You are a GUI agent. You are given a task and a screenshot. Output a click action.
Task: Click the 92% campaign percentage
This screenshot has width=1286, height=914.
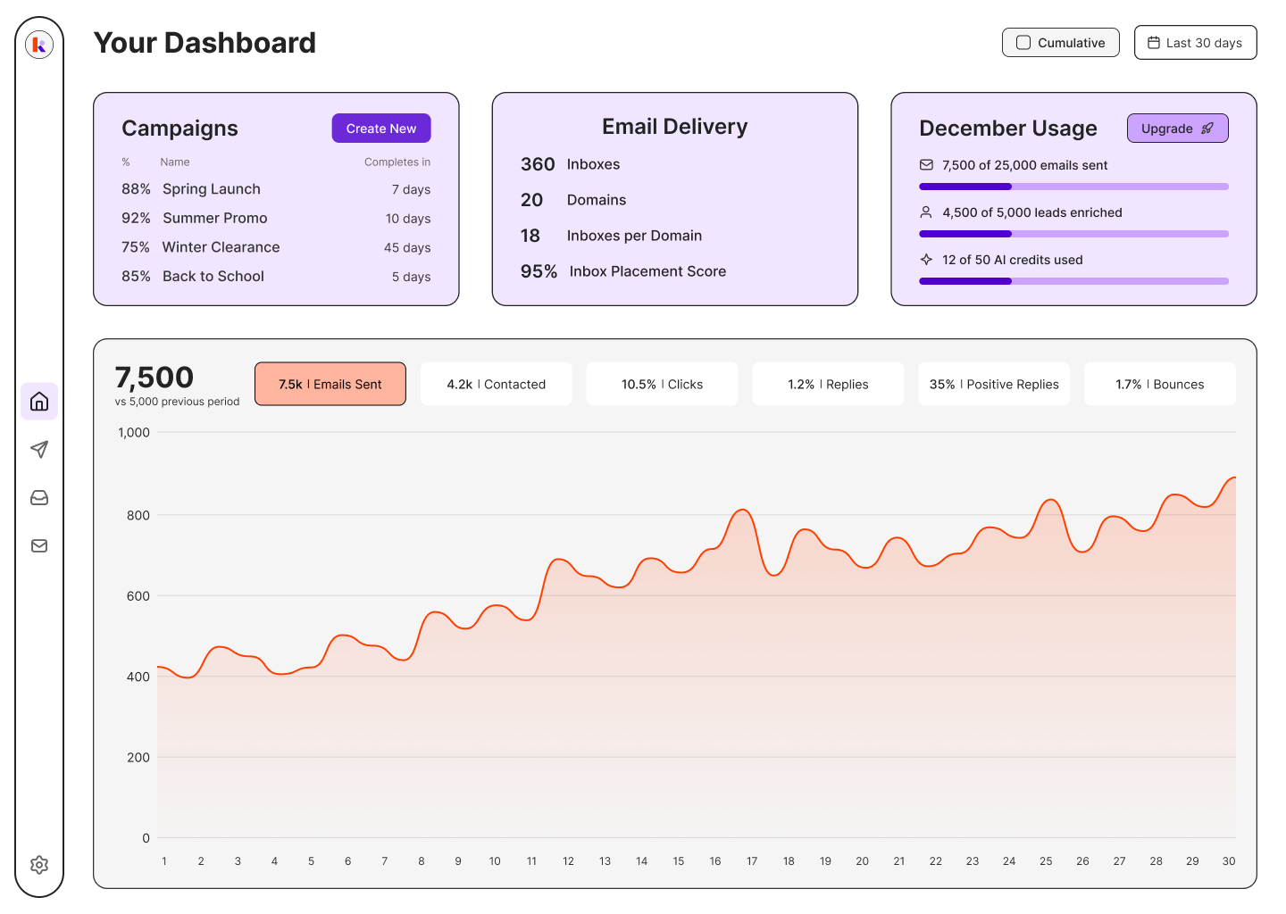click(136, 219)
